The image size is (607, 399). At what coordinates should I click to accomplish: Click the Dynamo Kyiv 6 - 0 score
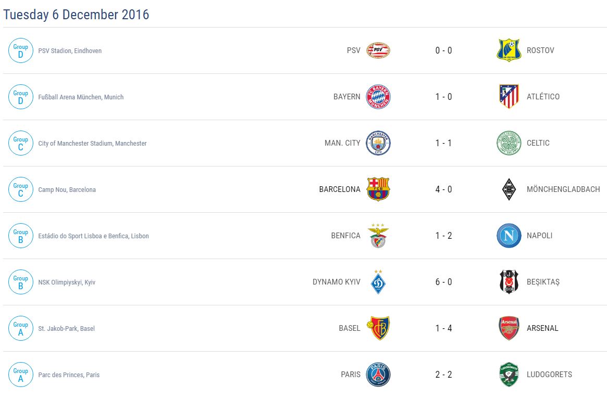(443, 282)
